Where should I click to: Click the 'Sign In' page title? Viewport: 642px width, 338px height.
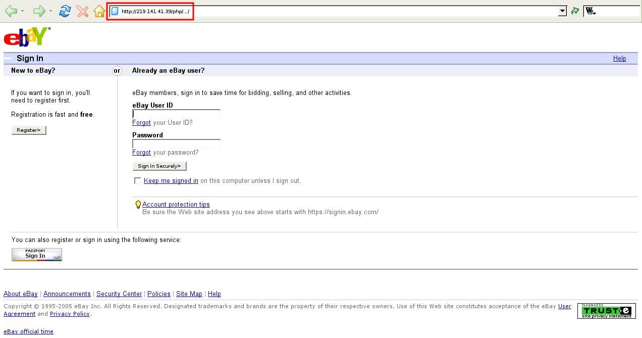point(30,59)
